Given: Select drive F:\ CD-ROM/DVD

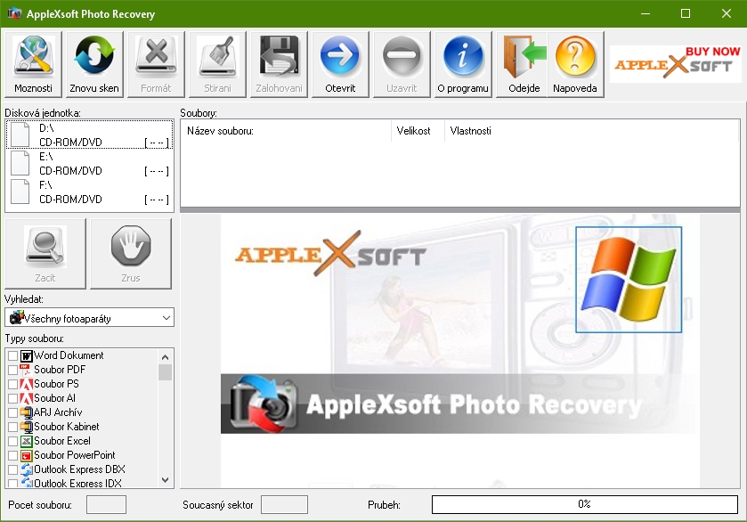Looking at the screenshot, I should [x=90, y=192].
